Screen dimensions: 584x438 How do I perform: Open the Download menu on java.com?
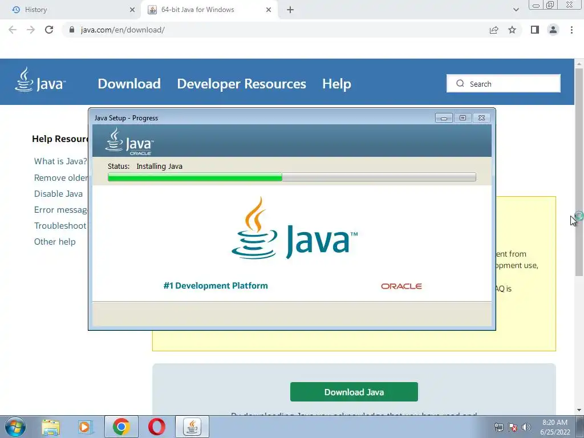tap(129, 84)
